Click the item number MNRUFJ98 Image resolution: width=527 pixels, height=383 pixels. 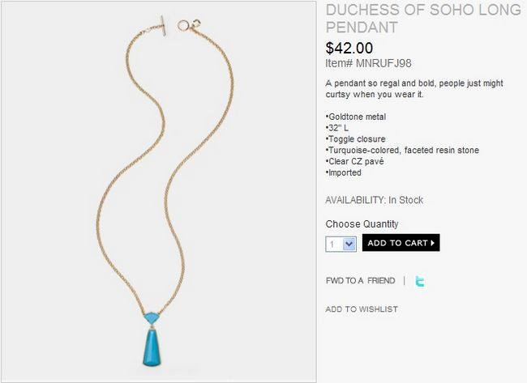pyautogui.click(x=368, y=63)
